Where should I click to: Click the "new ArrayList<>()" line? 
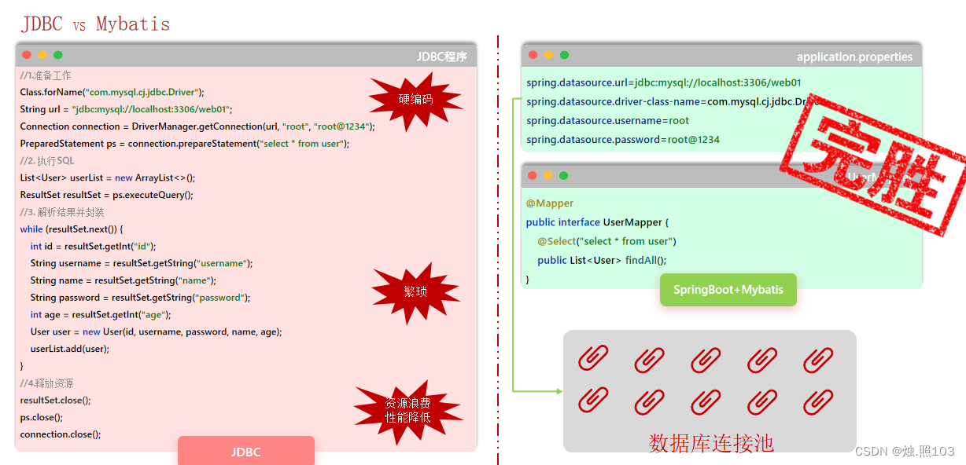108,178
